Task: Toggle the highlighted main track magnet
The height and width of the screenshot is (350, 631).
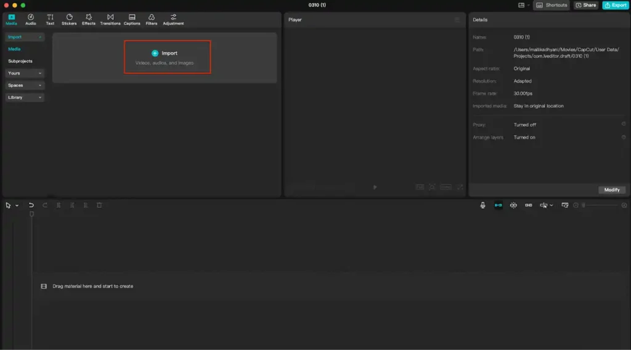Action: pyautogui.click(x=498, y=205)
